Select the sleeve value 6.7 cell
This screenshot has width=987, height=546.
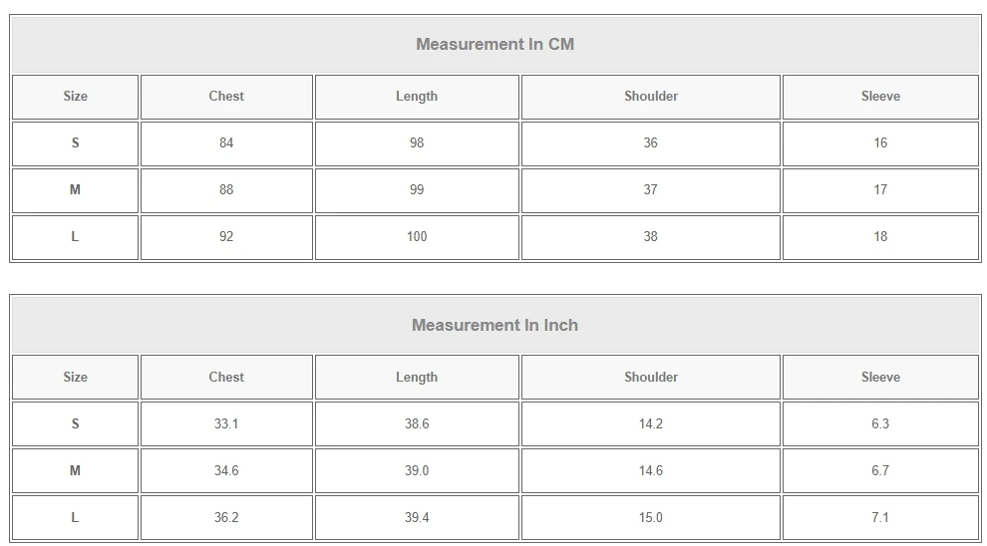tap(880, 471)
